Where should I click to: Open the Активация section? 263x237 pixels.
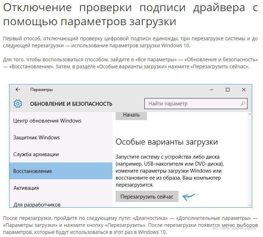26,188
